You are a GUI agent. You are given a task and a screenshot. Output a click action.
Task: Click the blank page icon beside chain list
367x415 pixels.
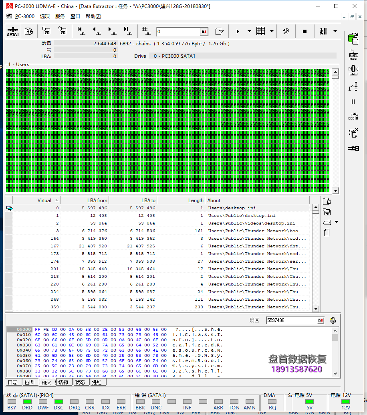pos(327,233)
